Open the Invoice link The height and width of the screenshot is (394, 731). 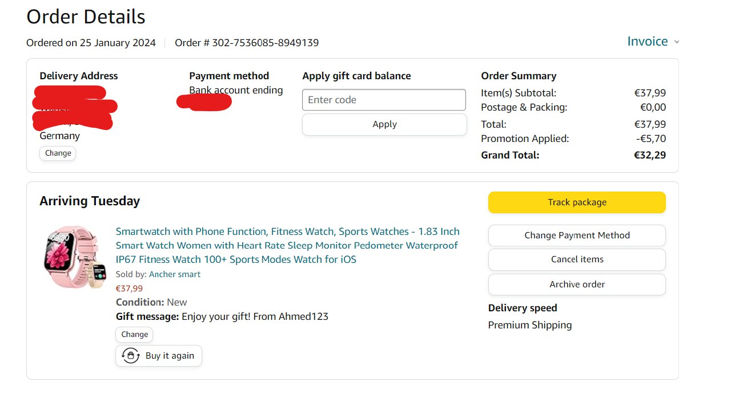pyautogui.click(x=647, y=42)
